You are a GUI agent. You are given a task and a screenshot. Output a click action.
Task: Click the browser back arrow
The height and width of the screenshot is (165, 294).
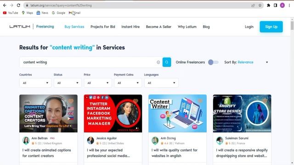5,5
